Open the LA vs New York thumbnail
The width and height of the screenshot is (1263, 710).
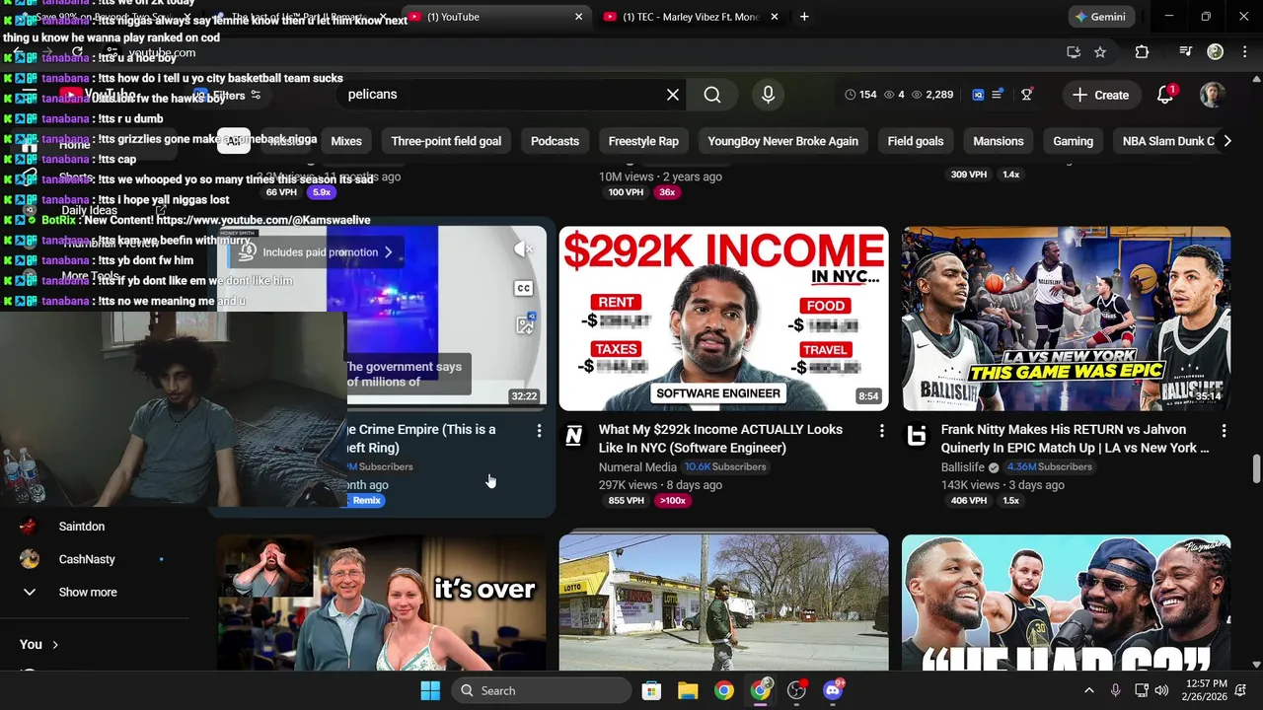coord(1066,319)
